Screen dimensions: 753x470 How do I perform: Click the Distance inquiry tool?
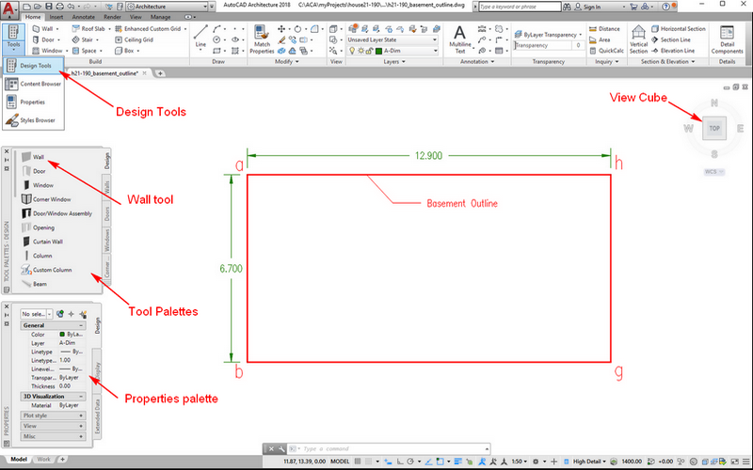tap(604, 29)
